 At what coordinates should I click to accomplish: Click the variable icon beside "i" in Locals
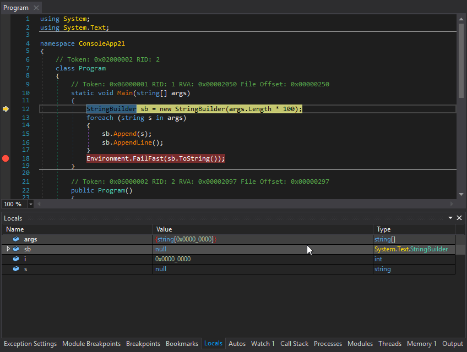pyautogui.click(x=15, y=258)
